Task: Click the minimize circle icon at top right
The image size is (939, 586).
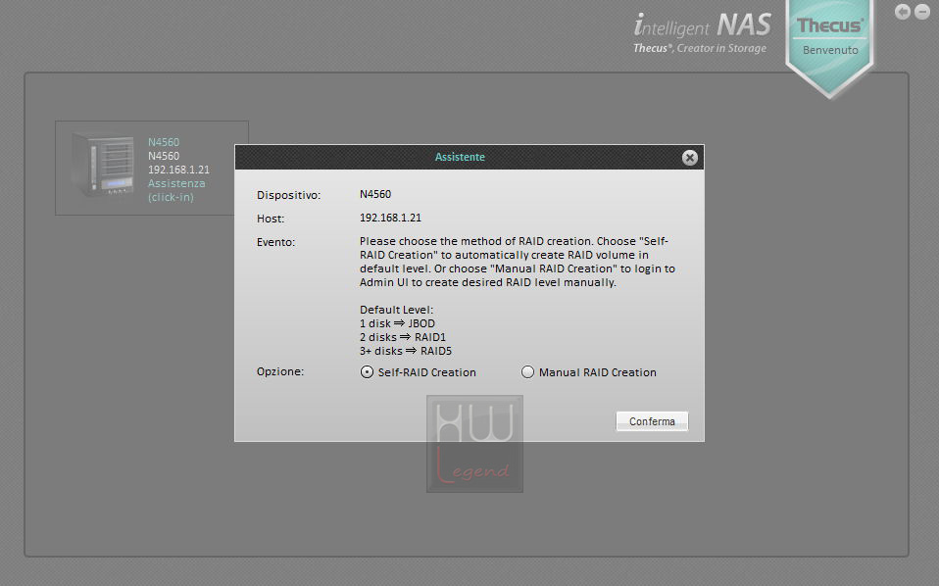Action: click(x=921, y=12)
